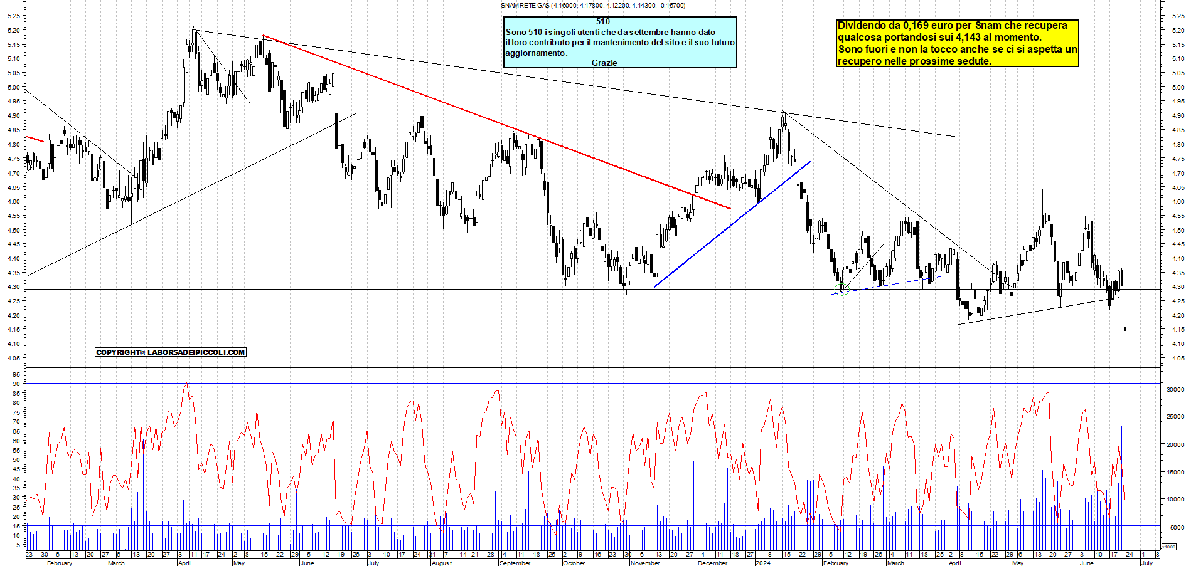Click the line 'Dividendo da 0,169 euro per Snam'
The width and height of the screenshot is (1186, 566).
click(953, 25)
